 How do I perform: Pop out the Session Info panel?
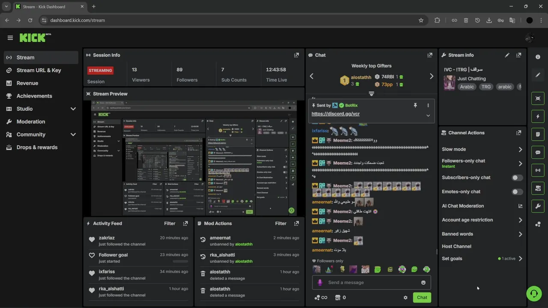pos(296,55)
